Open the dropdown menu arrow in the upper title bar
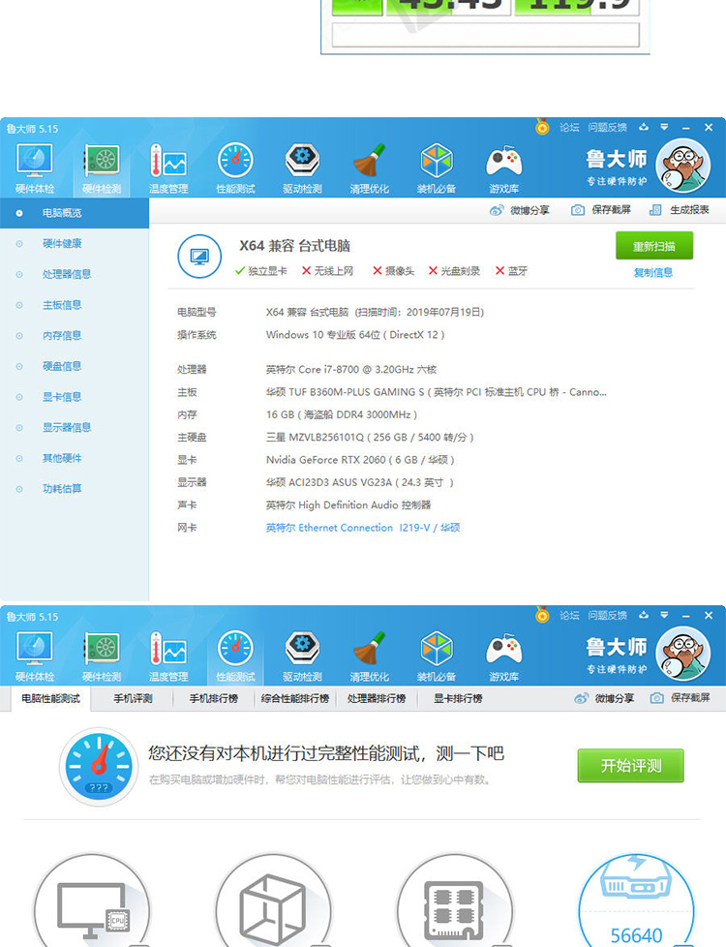 [x=664, y=127]
